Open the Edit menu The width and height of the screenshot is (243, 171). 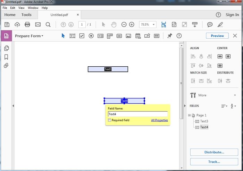pyautogui.click(x=12, y=8)
